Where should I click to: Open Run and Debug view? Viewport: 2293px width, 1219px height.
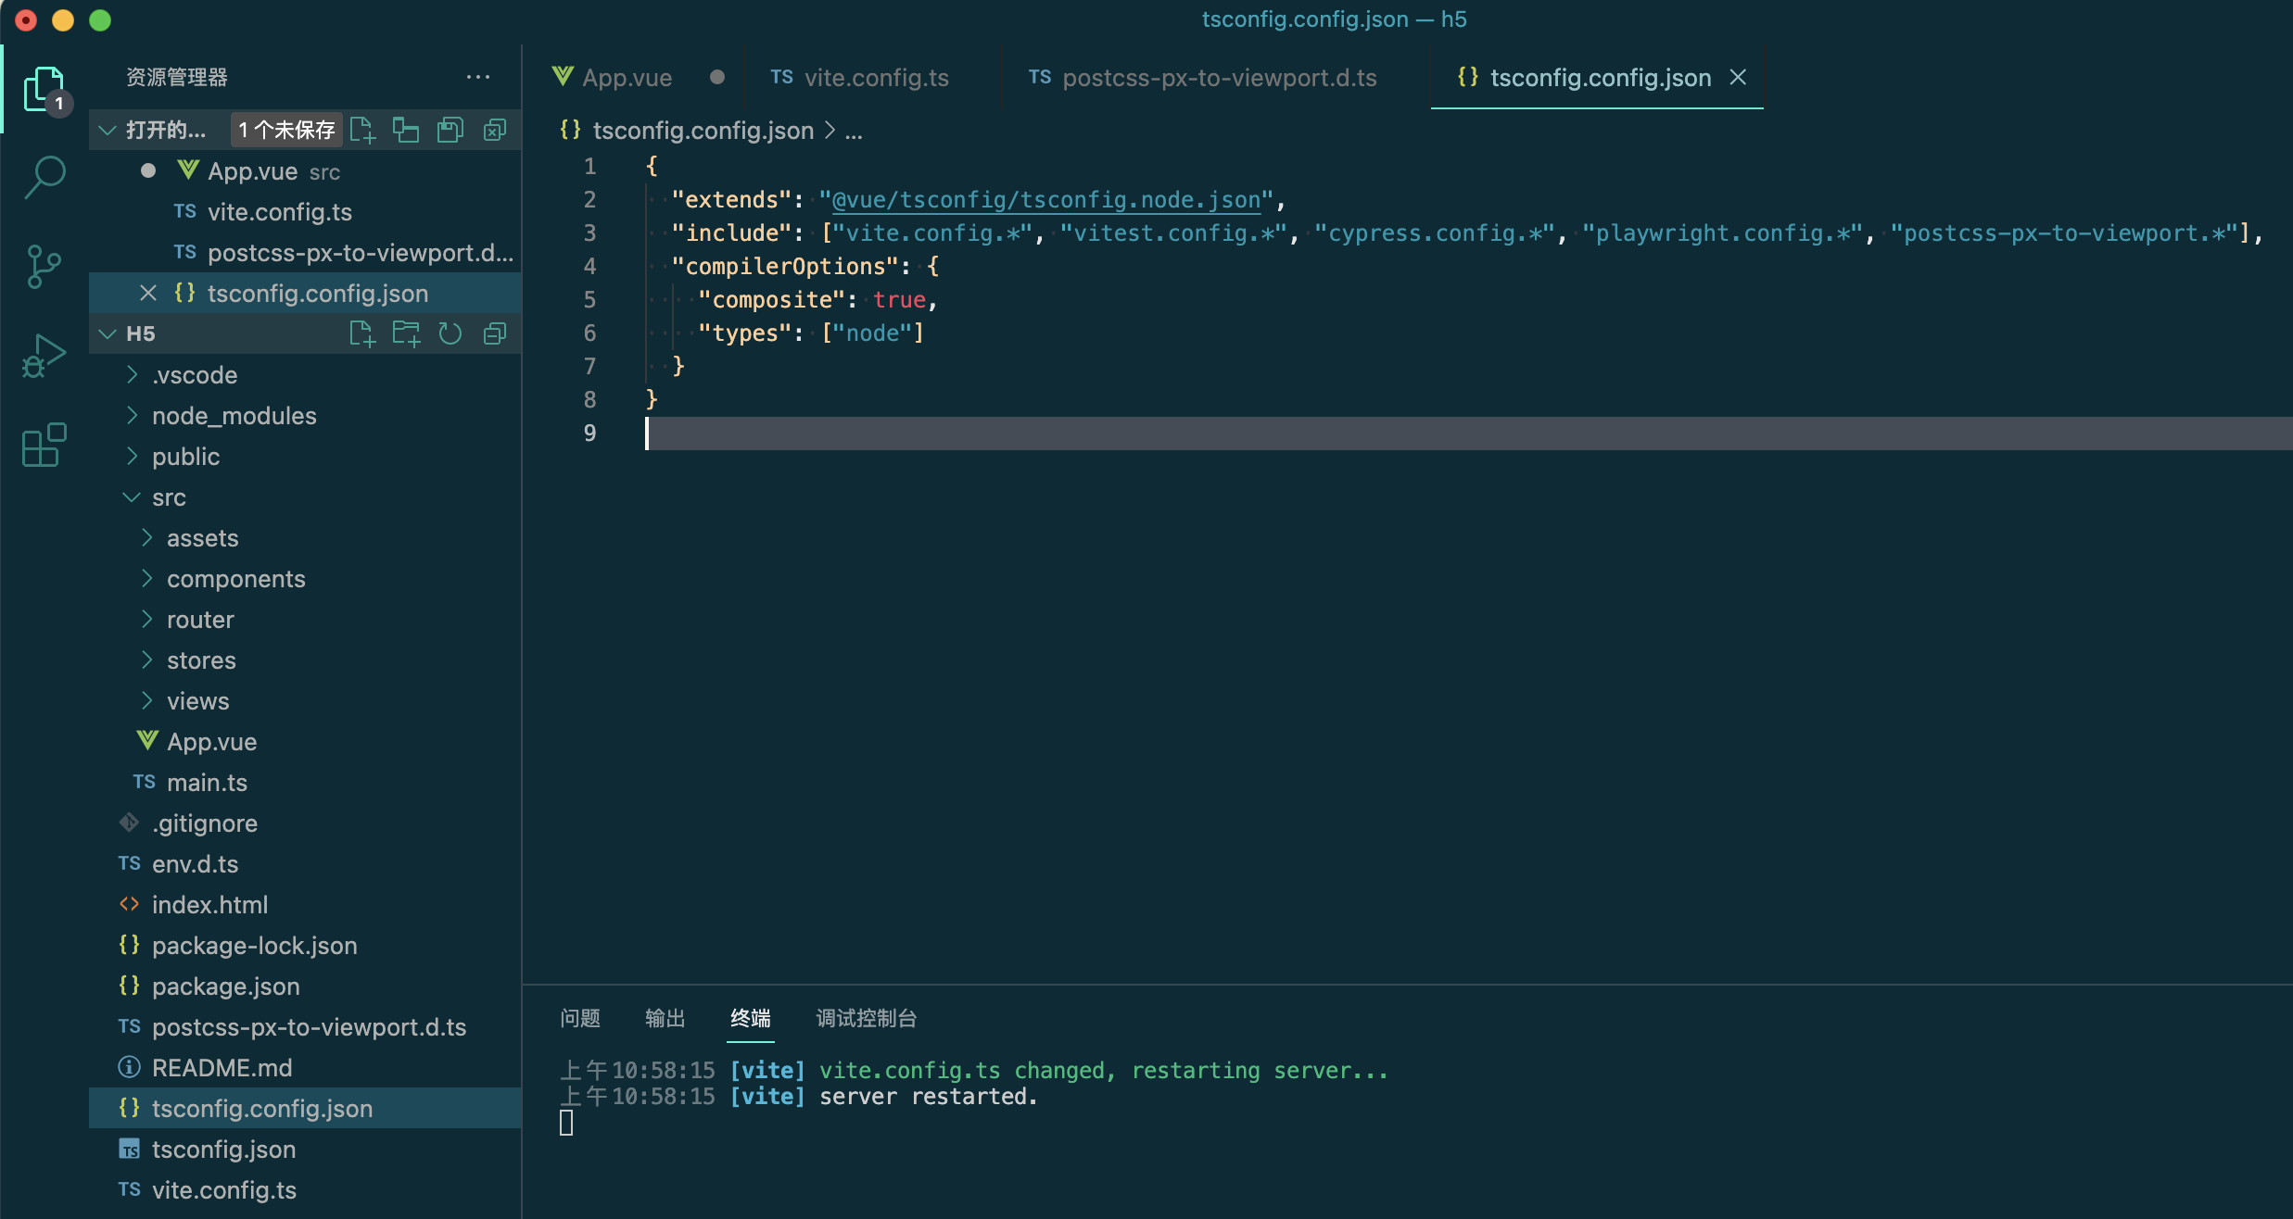[x=44, y=356]
